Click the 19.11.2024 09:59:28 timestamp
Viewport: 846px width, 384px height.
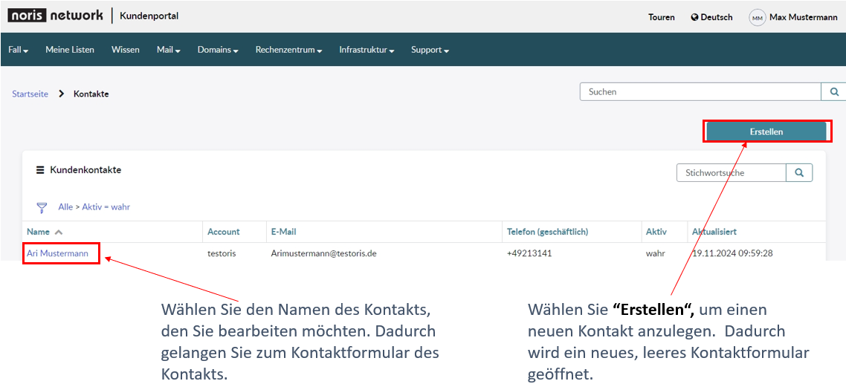tap(732, 253)
